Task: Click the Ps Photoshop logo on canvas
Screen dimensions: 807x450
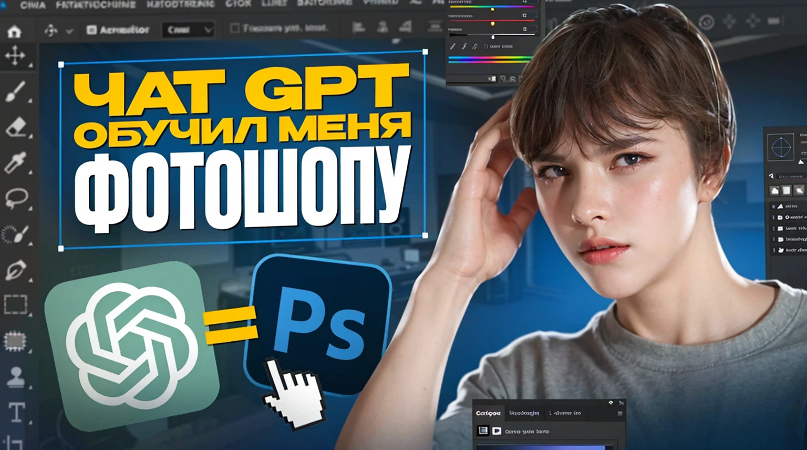Action: click(319, 325)
